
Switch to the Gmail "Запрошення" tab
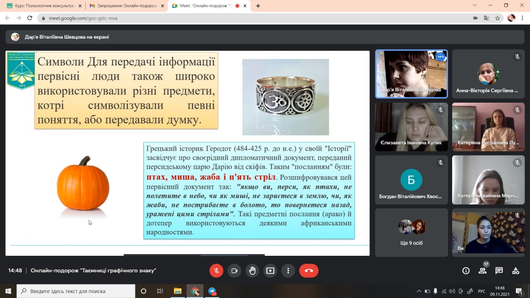coord(123,6)
